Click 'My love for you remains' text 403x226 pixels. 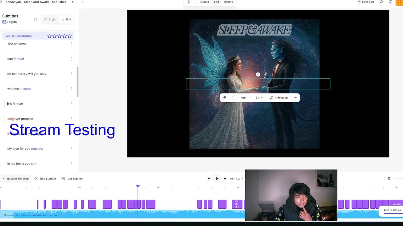click(x=25, y=149)
